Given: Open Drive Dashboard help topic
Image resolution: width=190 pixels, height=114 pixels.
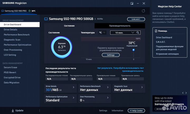Looking at the screenshot, I should (x=164, y=37).
